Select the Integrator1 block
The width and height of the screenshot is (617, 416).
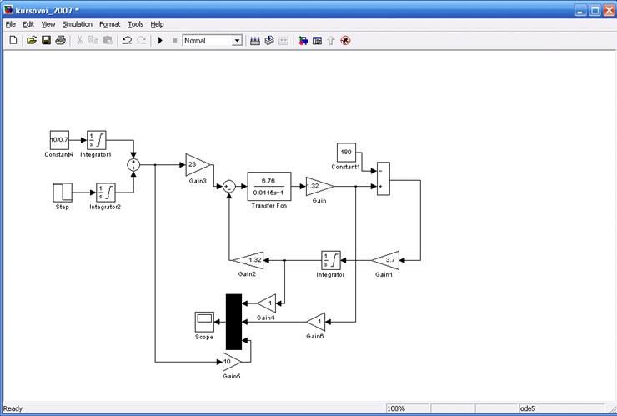tap(97, 141)
